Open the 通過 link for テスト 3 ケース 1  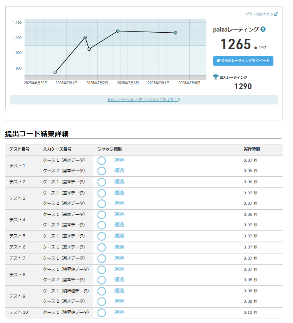[119, 193]
